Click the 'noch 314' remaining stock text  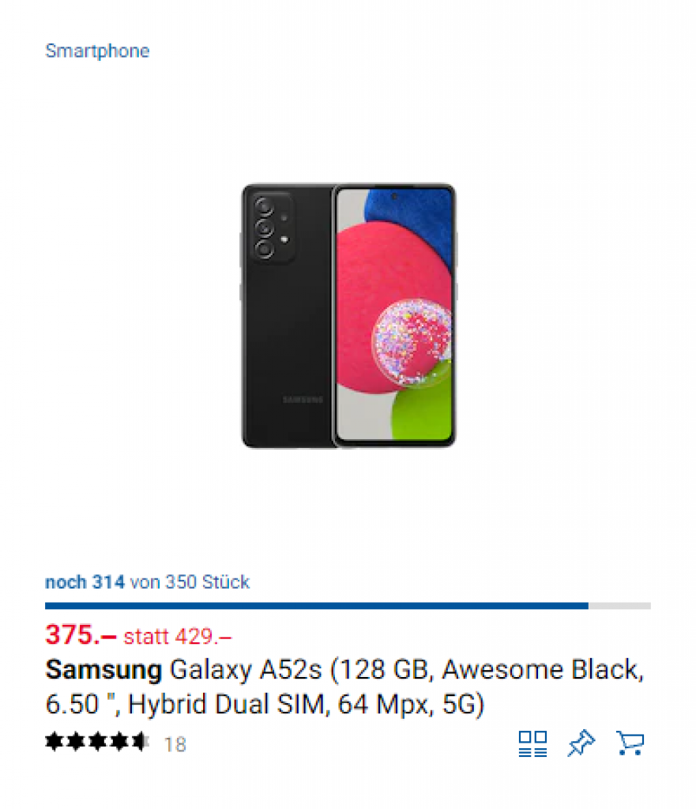click(x=85, y=582)
